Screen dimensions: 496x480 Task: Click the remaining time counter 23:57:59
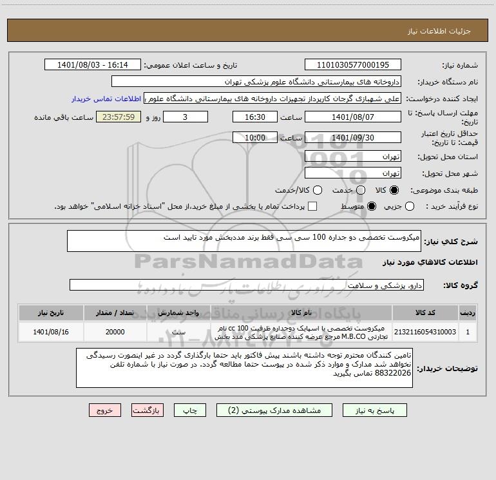coord(119,117)
